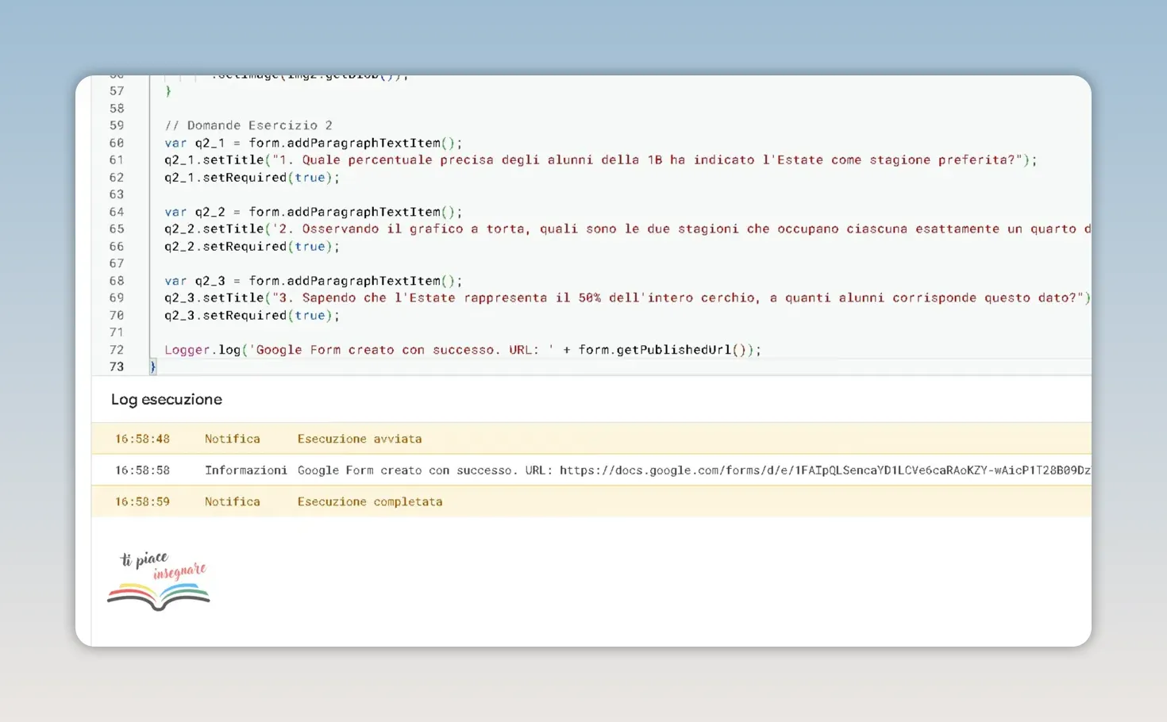Click the q2_2.setTitle code line
Viewport: 1167px width, 722px height.
point(628,229)
